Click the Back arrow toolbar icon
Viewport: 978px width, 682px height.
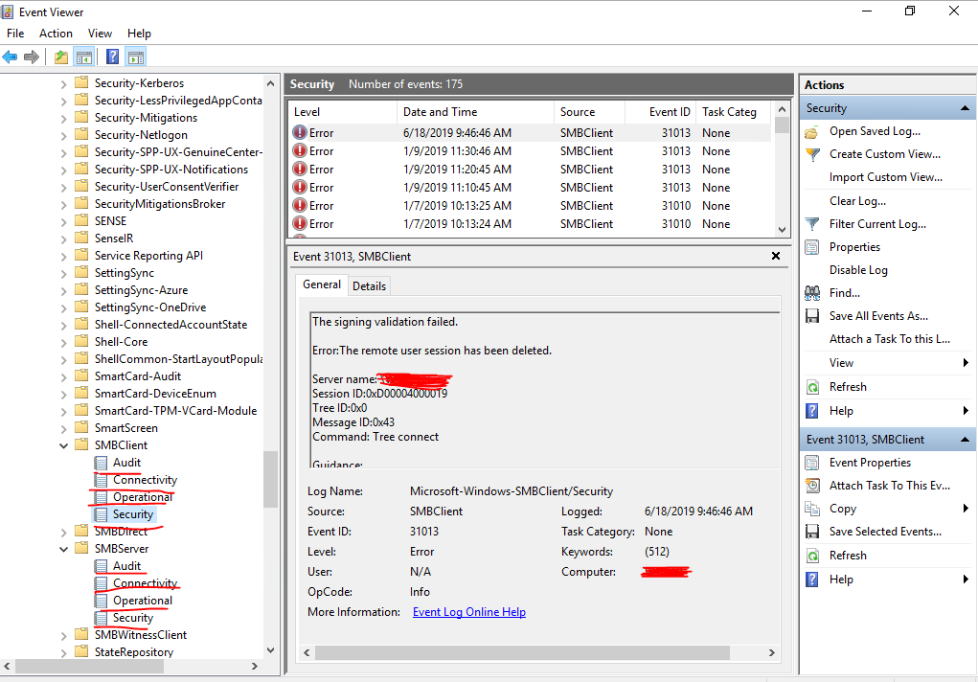pos(10,57)
